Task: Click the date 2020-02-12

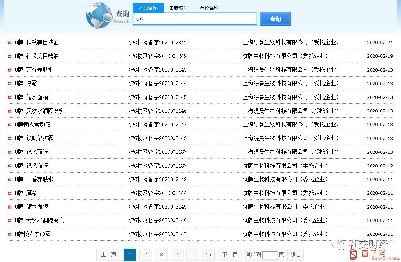Action: [x=380, y=166]
